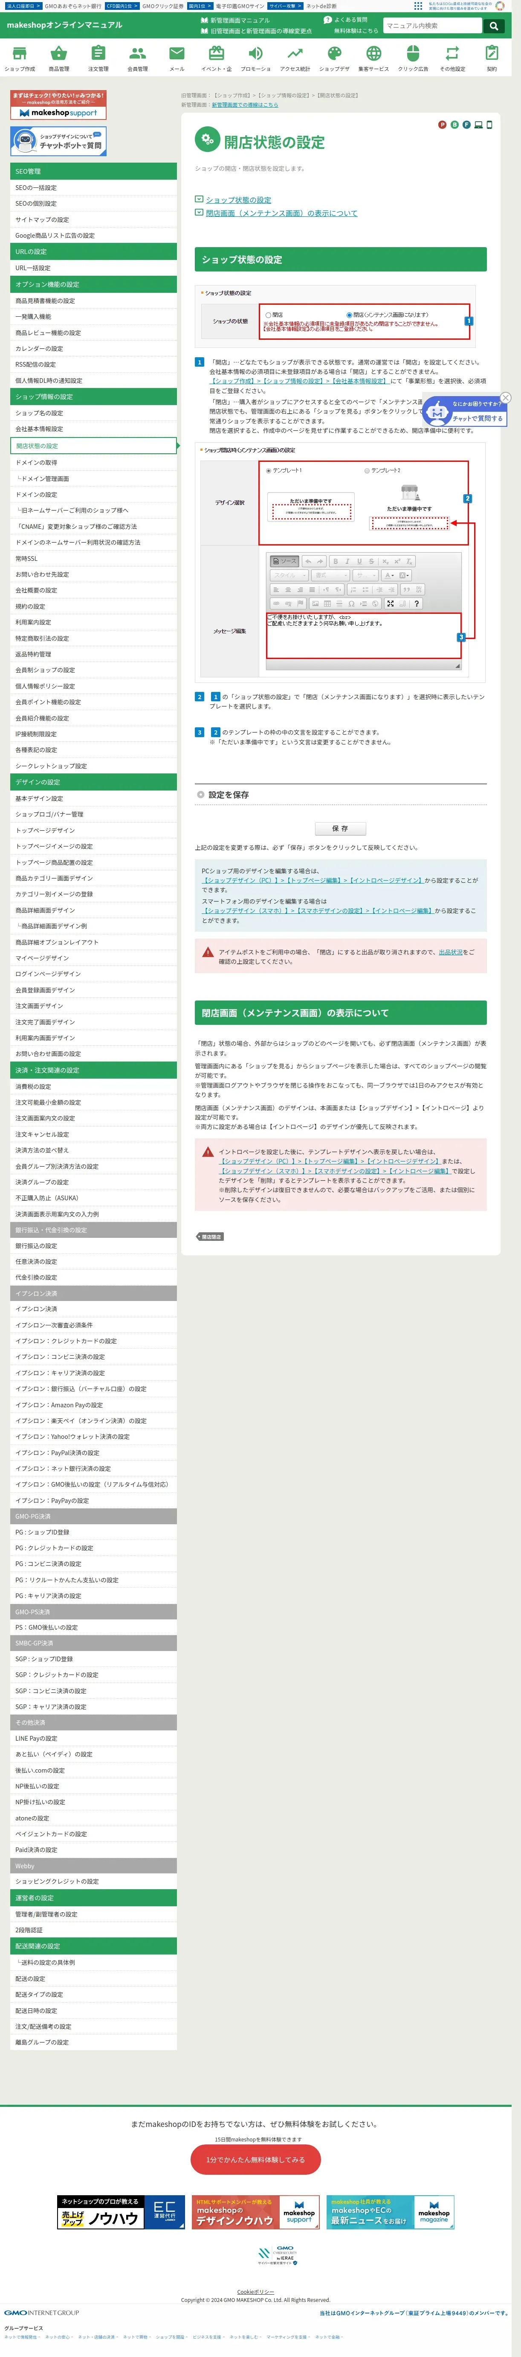Open the 最新ニュース magazine banner
521x2357 pixels.
[390, 2212]
